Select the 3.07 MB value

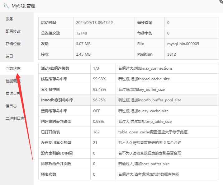pos(83,44)
